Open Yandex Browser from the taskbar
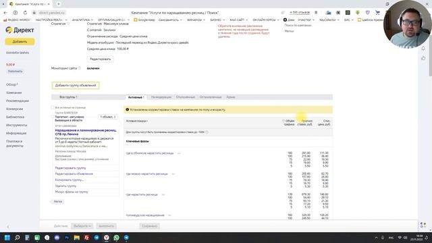Image resolution: width=432 pixels, height=243 pixels. pyautogui.click(x=107, y=238)
